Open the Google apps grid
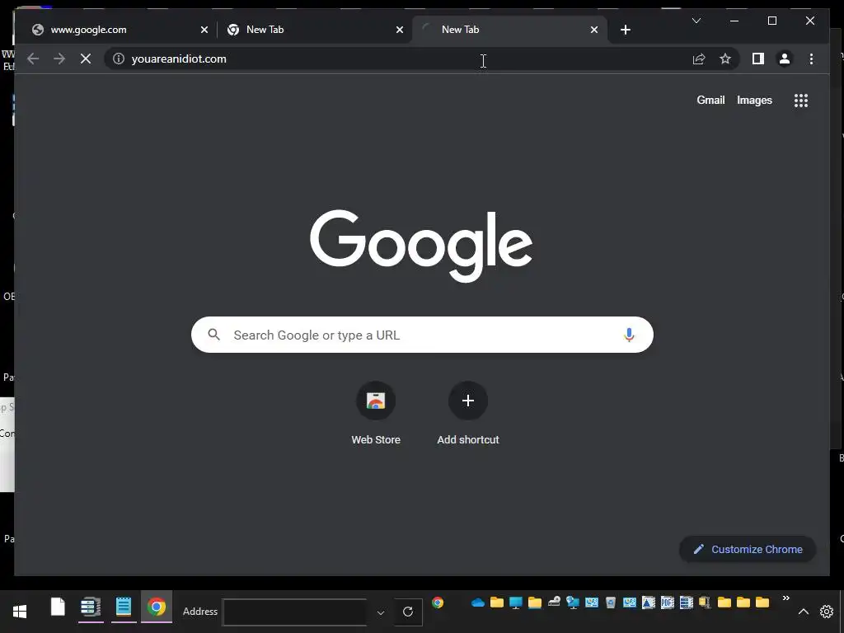This screenshot has height=633, width=844. pos(801,100)
